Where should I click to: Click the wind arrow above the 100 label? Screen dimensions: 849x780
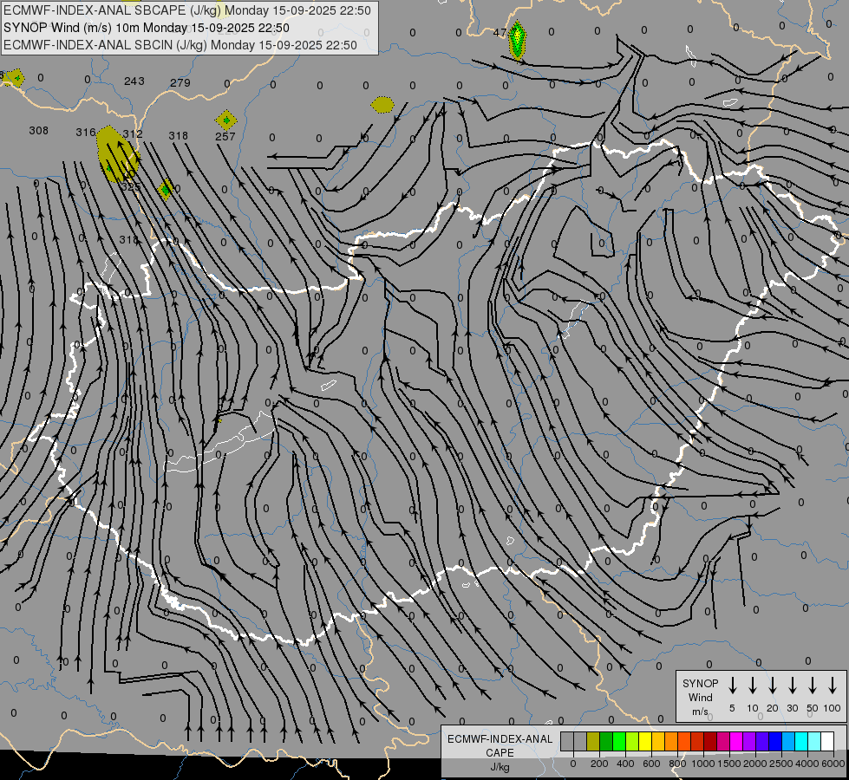pos(833,685)
